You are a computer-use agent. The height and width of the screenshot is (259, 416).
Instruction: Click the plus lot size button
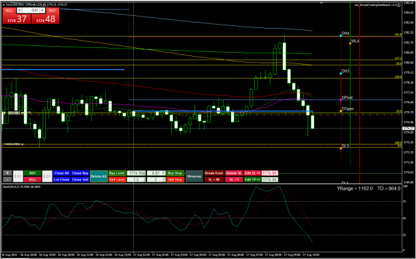(8, 173)
